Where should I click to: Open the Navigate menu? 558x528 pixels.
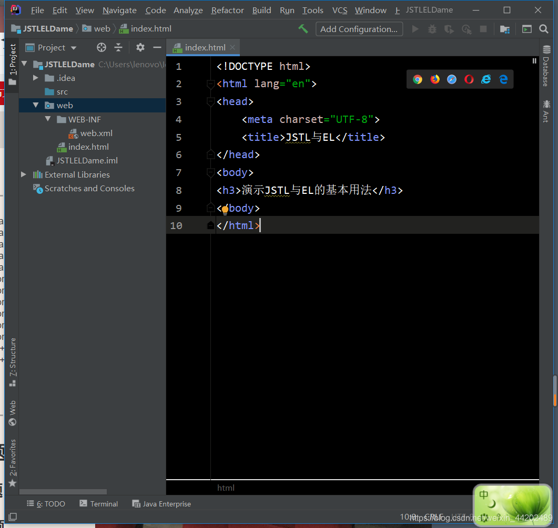(x=119, y=11)
